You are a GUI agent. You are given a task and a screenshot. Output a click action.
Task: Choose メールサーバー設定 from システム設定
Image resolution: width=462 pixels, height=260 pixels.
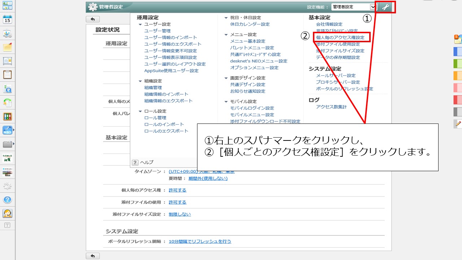(336, 75)
